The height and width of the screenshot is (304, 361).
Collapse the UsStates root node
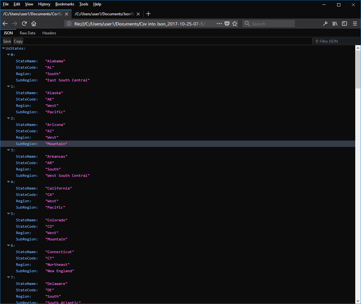[4, 48]
